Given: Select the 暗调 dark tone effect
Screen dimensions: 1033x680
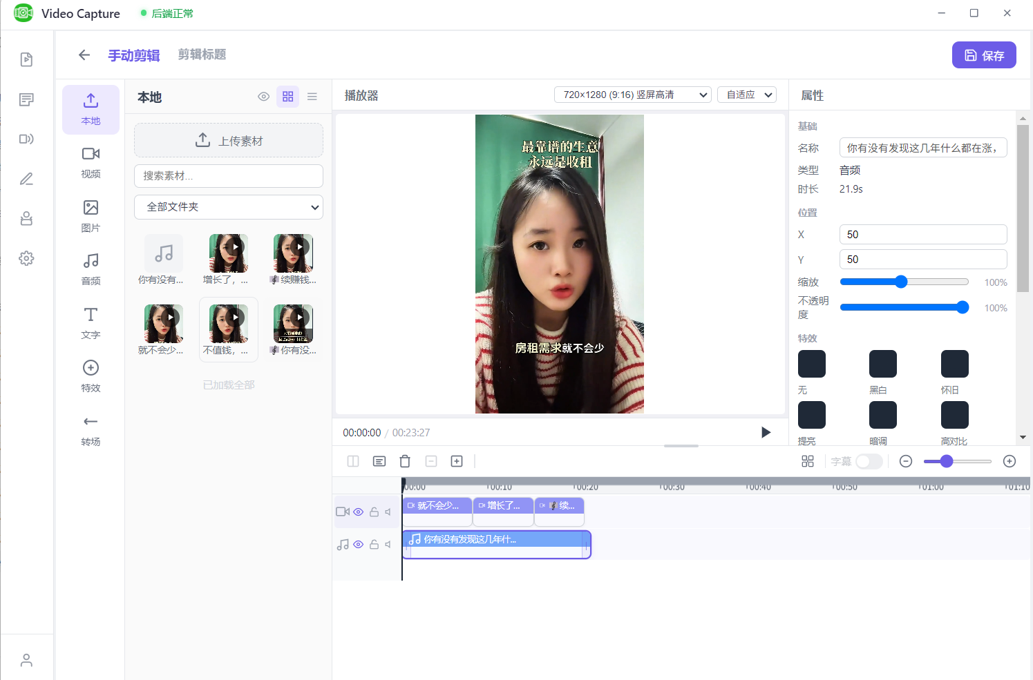Looking at the screenshot, I should click(x=883, y=415).
